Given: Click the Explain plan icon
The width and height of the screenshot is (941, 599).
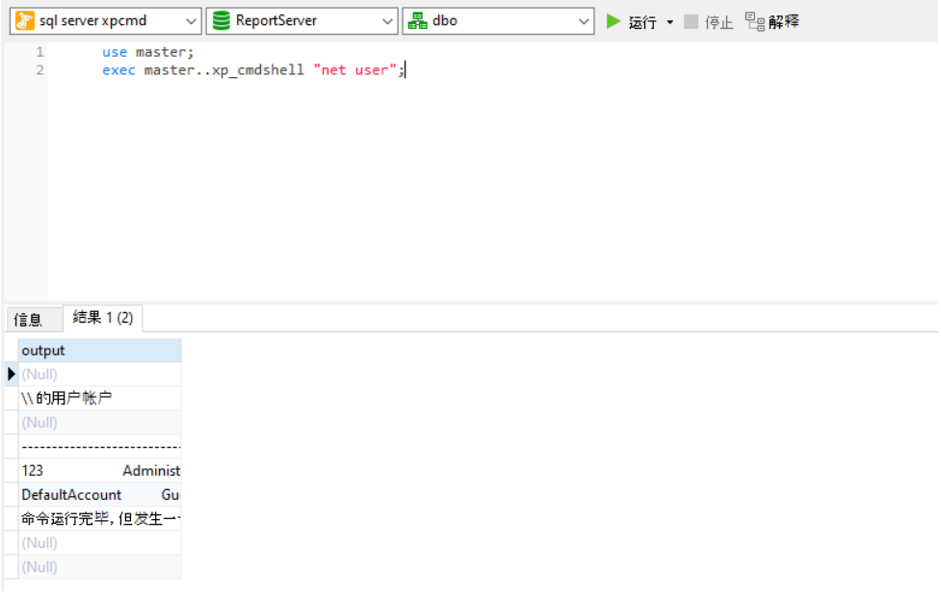Looking at the screenshot, I should pos(754,21).
